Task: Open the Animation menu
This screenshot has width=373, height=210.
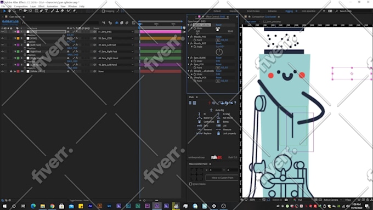Action: point(52,7)
